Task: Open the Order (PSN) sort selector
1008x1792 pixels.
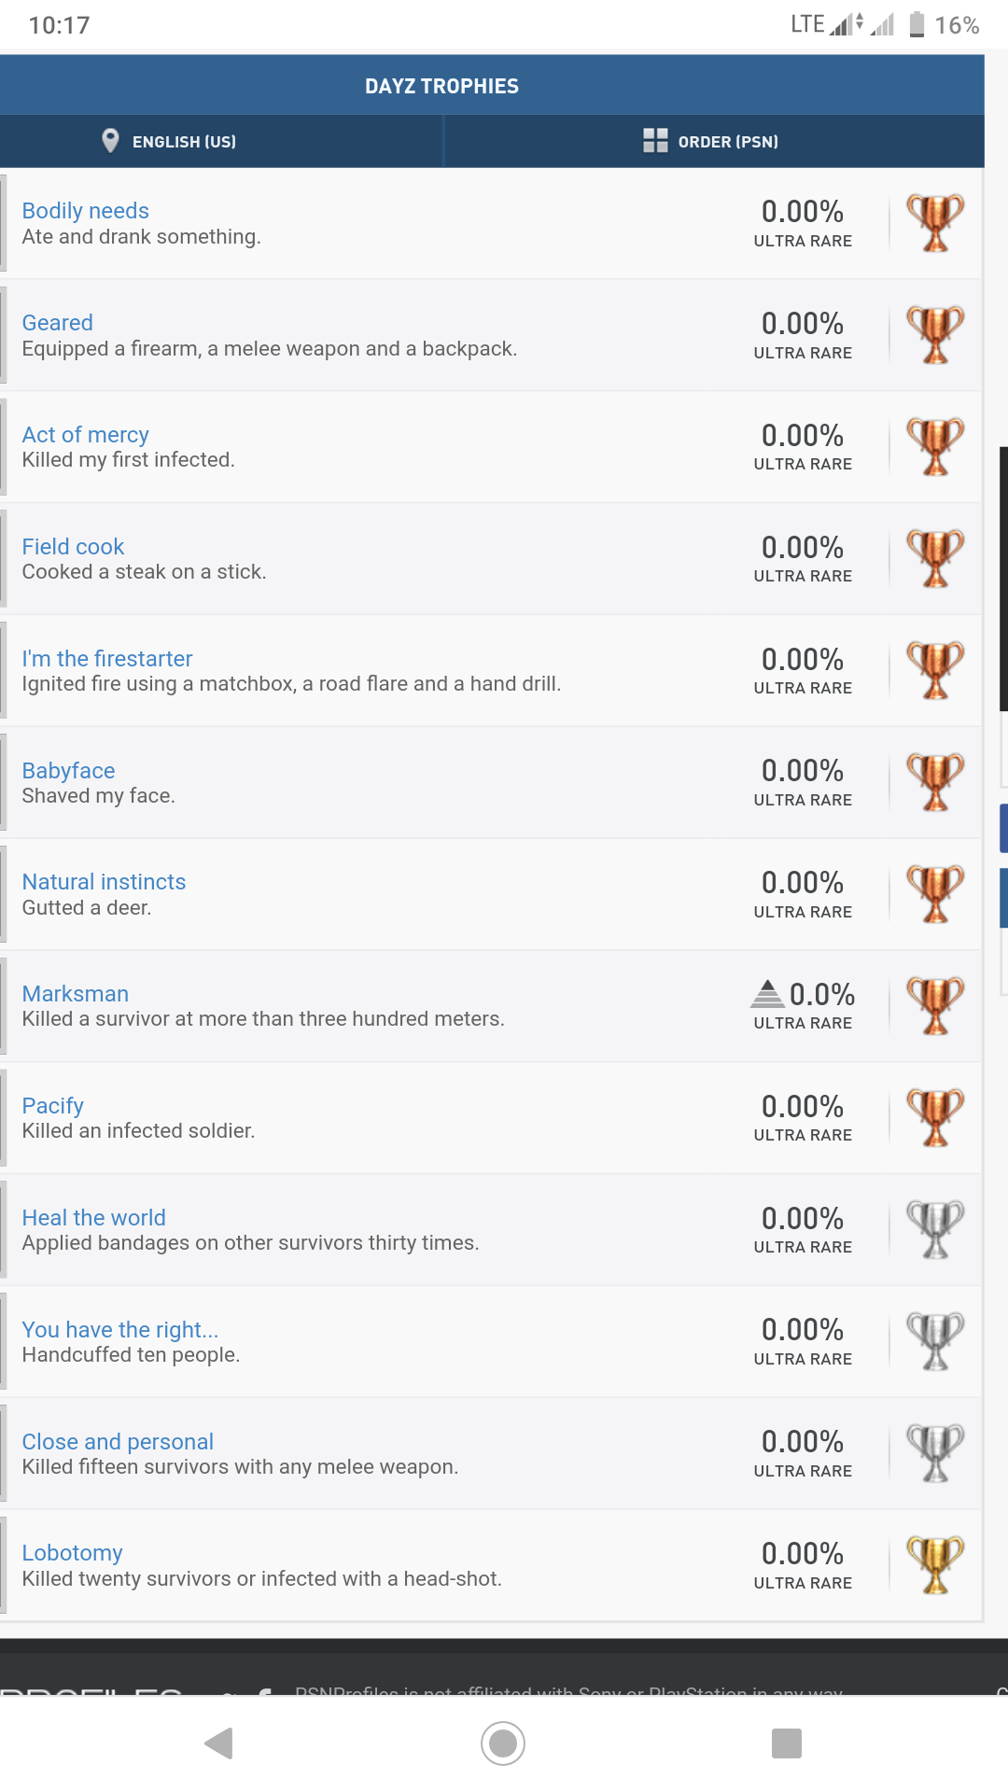Action: point(728,142)
